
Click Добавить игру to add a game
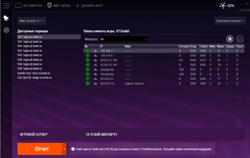point(89,6)
